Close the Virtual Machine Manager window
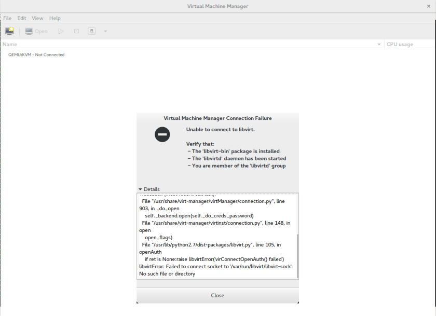This screenshot has width=436, height=316. [x=429, y=6]
